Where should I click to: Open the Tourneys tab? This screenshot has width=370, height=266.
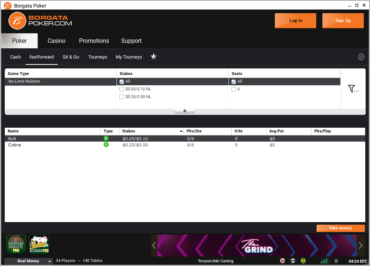(x=98, y=57)
